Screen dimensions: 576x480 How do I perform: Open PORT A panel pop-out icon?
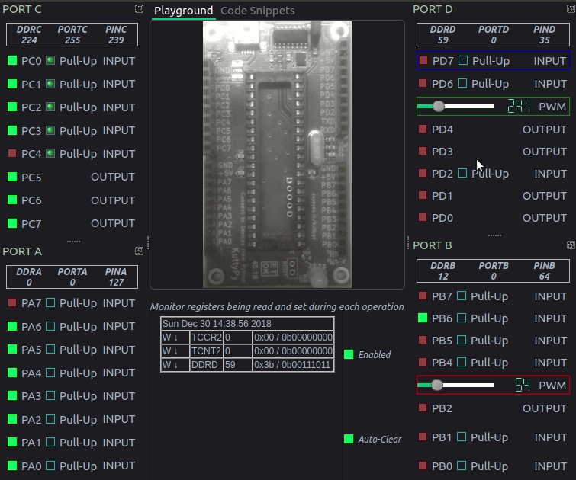pos(139,251)
